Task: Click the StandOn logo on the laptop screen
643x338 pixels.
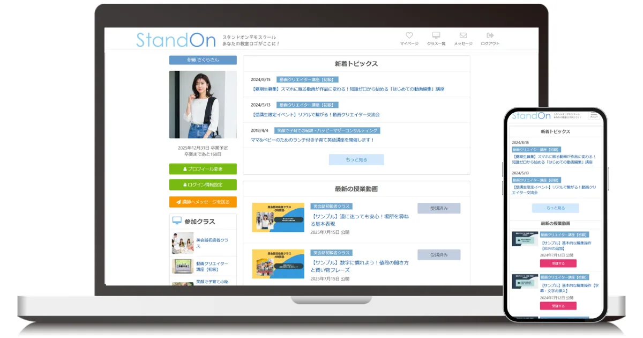Action: point(176,40)
